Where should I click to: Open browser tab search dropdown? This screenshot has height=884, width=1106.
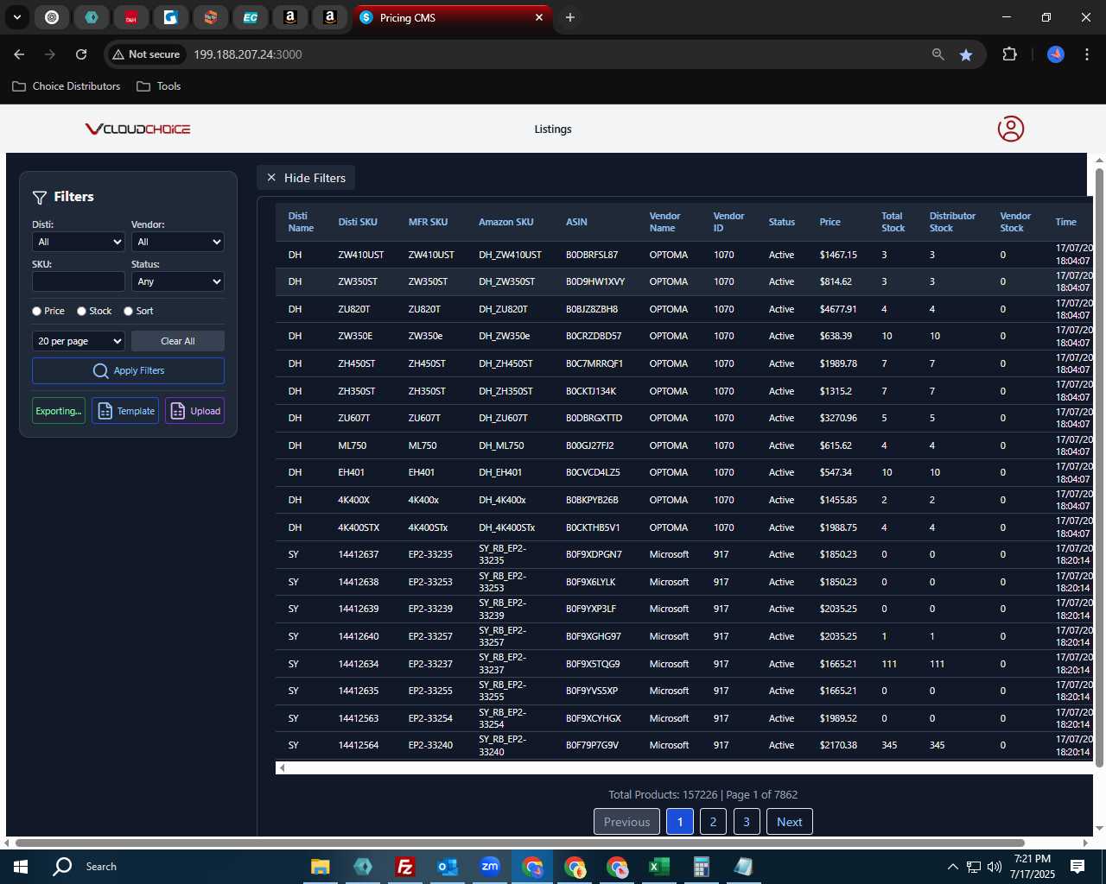click(17, 17)
